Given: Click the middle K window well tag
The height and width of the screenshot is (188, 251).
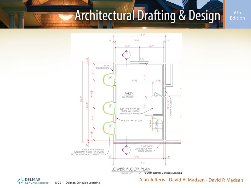Looking at the screenshot, I should click(x=111, y=106).
